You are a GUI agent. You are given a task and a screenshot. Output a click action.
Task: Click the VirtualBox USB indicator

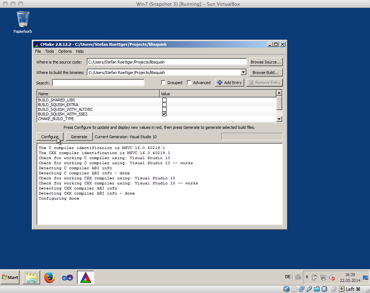point(309,289)
